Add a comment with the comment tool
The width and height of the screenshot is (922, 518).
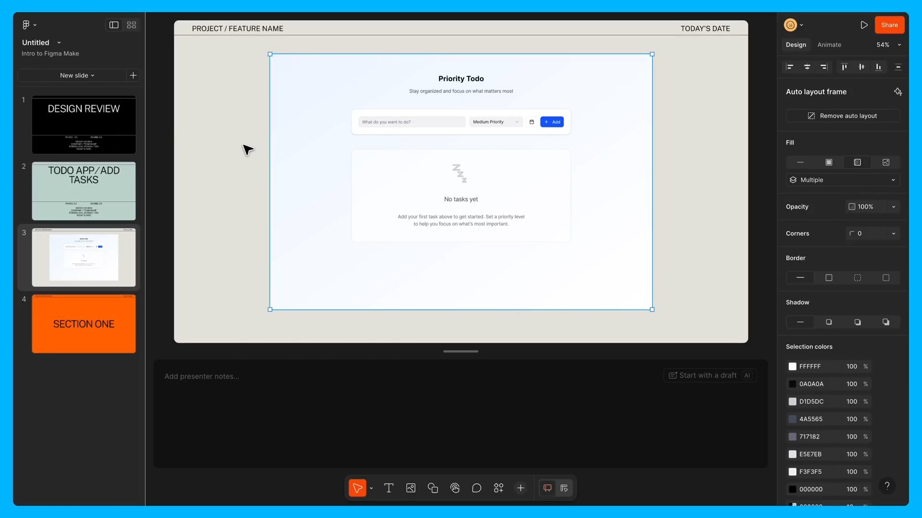tap(477, 488)
